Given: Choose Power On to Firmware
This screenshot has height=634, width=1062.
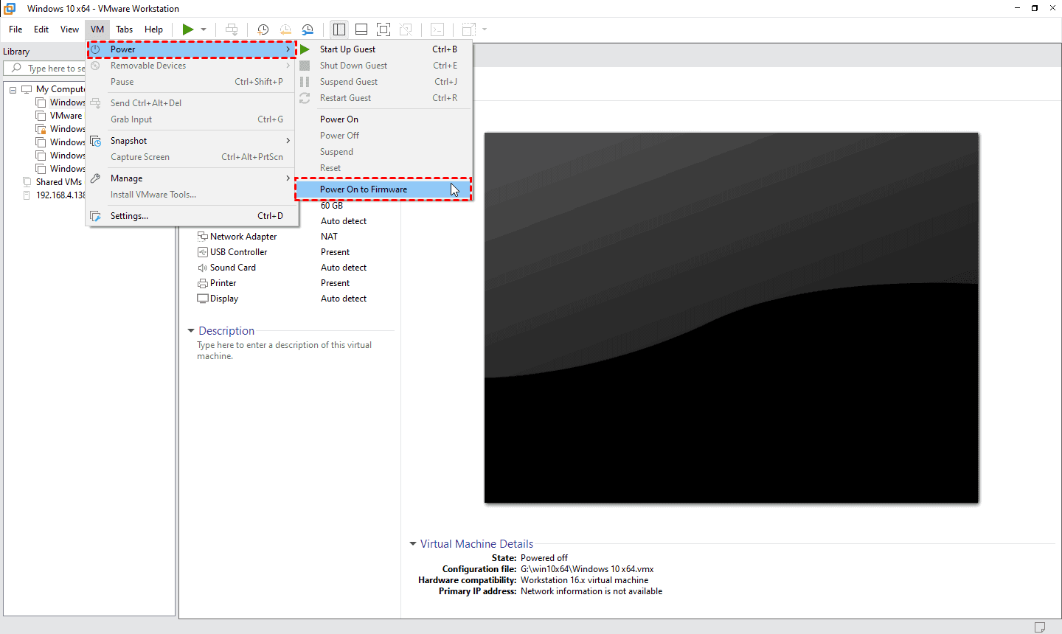Looking at the screenshot, I should click(383, 189).
